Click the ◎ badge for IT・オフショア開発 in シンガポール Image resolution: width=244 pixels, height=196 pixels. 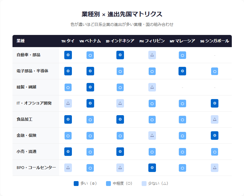pos(214,103)
